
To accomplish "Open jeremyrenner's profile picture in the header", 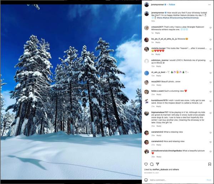I will click(147, 5).
